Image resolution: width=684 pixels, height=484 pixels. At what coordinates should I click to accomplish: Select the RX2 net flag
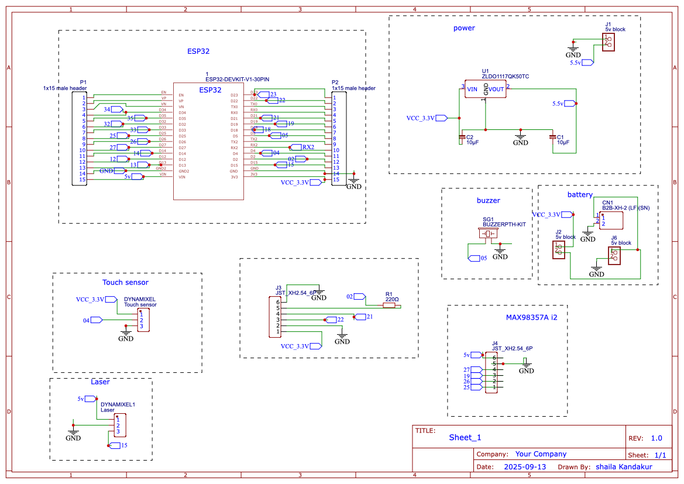(303, 147)
